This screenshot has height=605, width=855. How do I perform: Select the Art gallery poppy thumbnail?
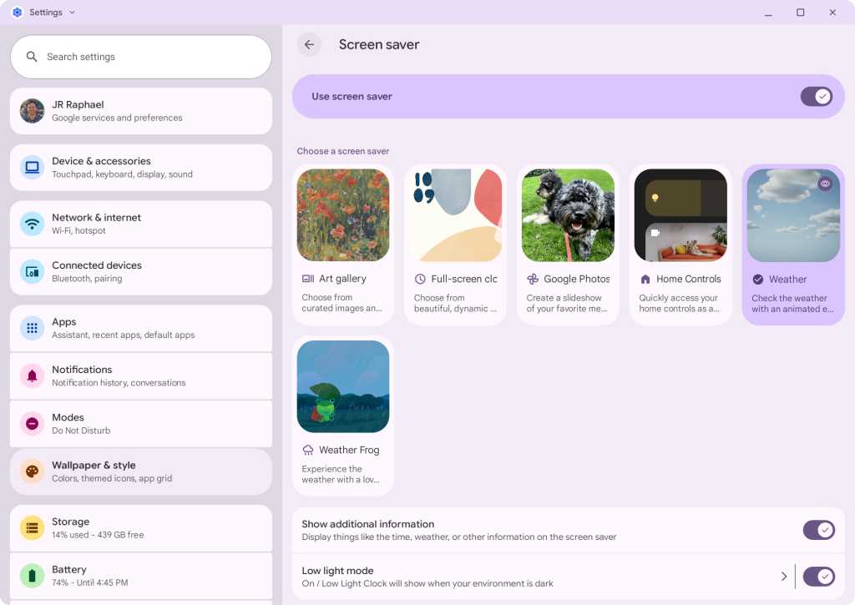tap(343, 214)
